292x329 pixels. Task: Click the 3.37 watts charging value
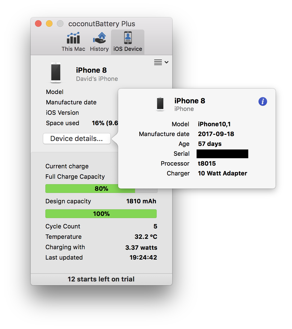click(141, 248)
